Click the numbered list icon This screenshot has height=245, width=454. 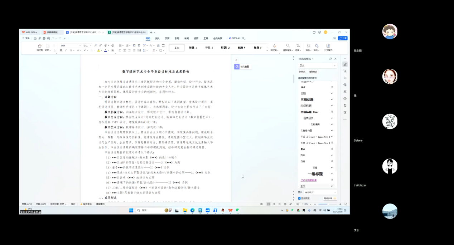(x=127, y=46)
